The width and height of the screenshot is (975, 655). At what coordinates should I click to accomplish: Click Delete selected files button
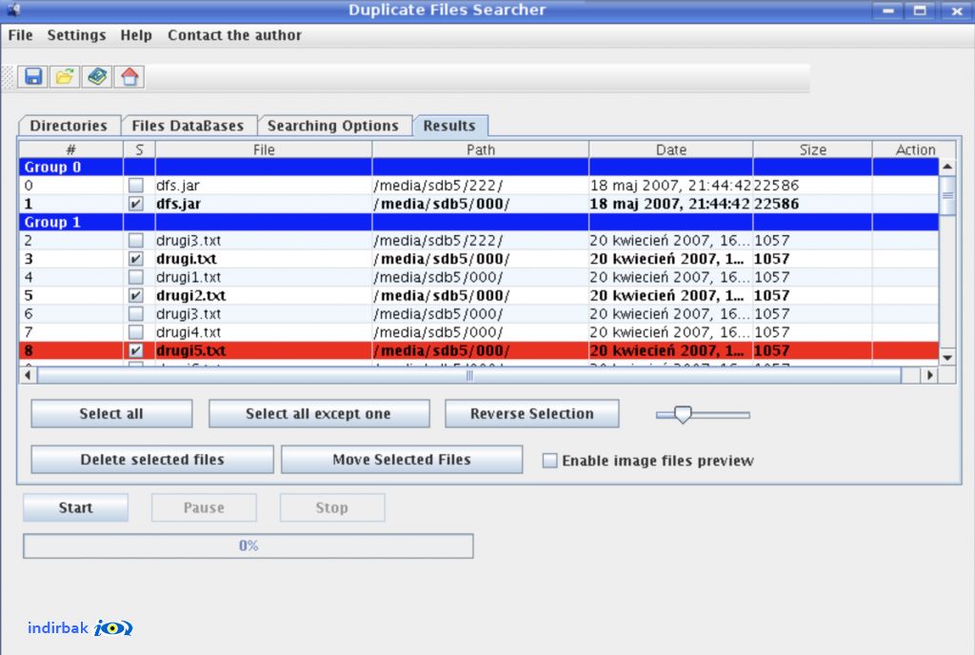point(152,460)
